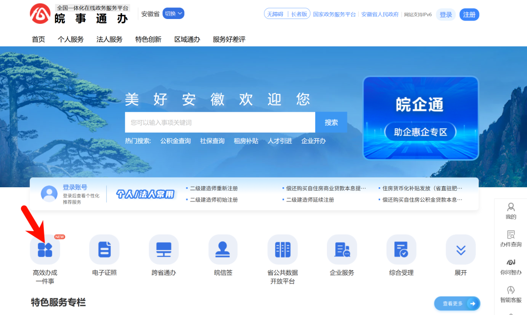Open 跨省通办 service icon
This screenshot has width=527, height=315.
pyautogui.click(x=163, y=250)
